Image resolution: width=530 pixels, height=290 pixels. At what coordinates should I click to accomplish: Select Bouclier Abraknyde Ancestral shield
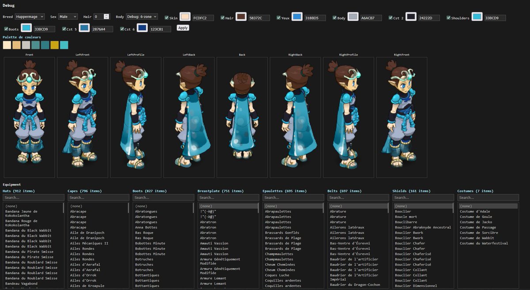coord(423,227)
